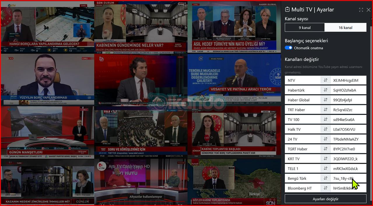Edit the 24 TV name field
Image resolution: width=373 pixels, height=206 pixels.
(303, 139)
